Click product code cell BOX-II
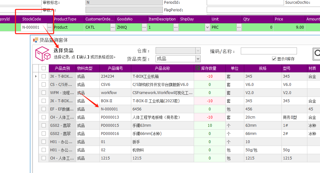 (x=115, y=101)
